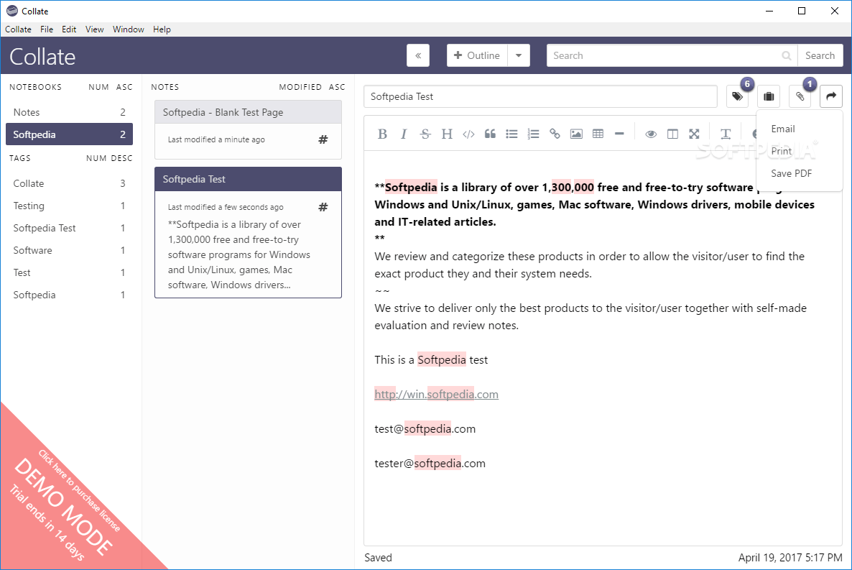
Task: Insert a blockquote
Action: [490, 134]
